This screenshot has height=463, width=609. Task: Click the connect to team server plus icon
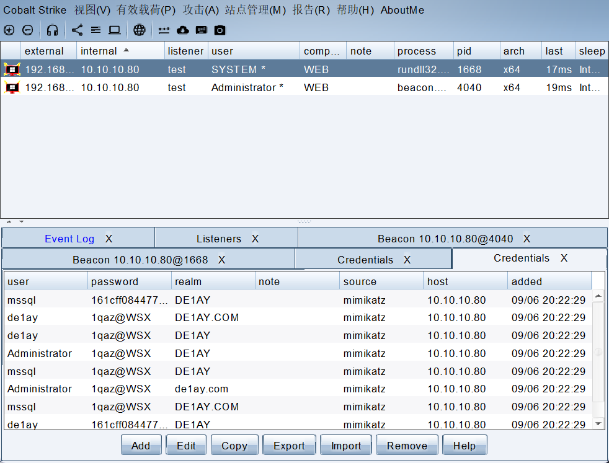[9, 30]
